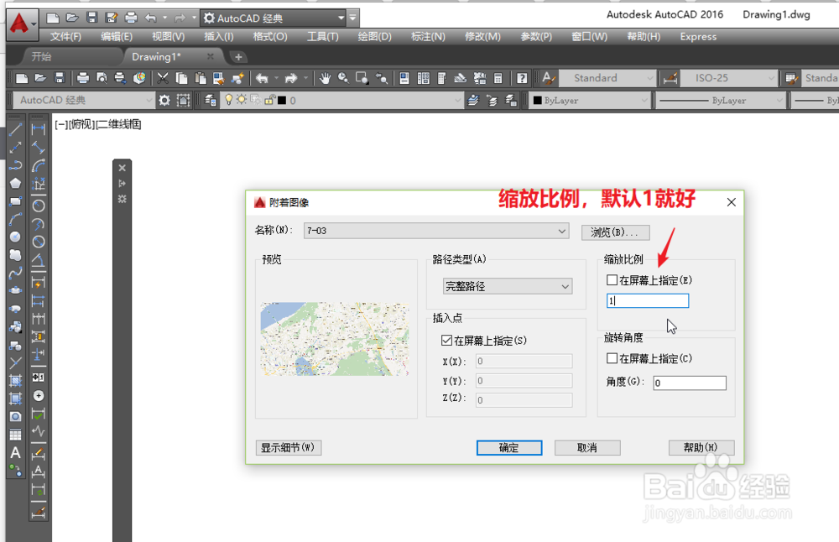The height and width of the screenshot is (542, 839).
Task: Open the AutoCAD 经典 workspace dropdown in title bar
Action: pyautogui.click(x=341, y=18)
